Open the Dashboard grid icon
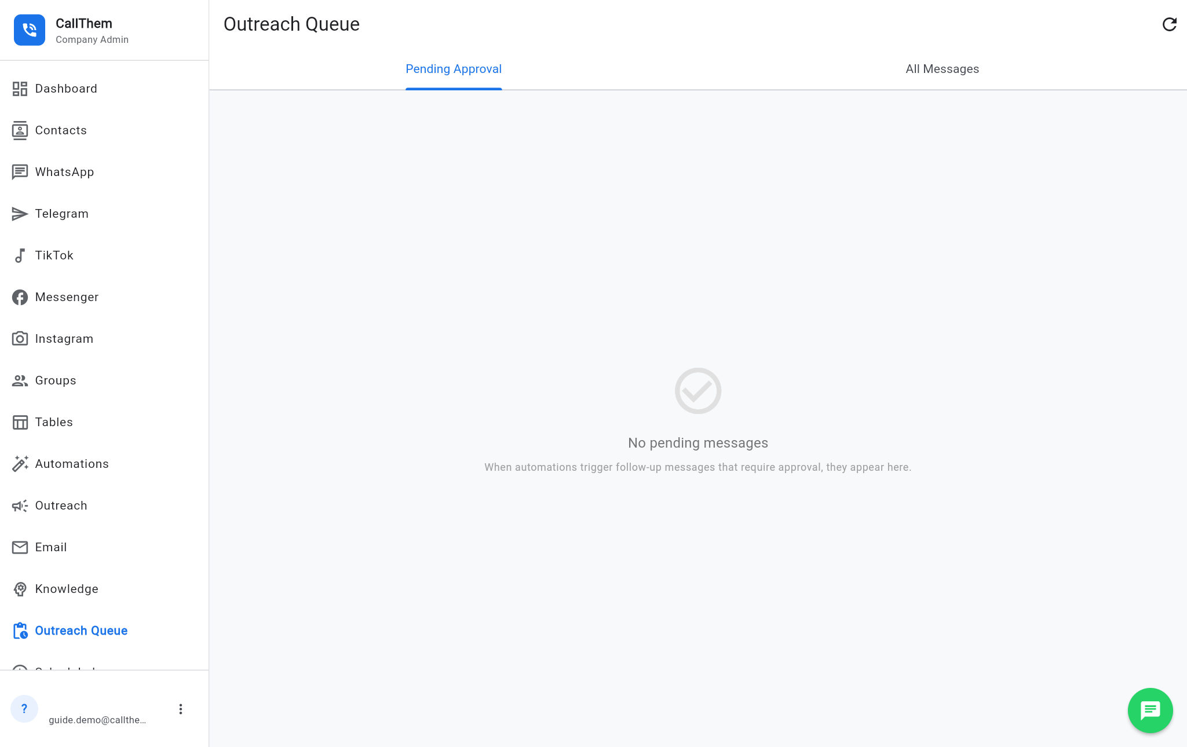Screen dimensions: 1187x747 (x=20, y=89)
